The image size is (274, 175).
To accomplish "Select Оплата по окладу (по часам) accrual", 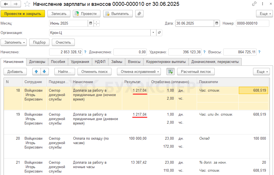I will [x=91, y=141].
